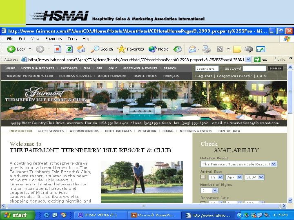Image resolution: width=294 pixels, height=220 pixels.
Task: Click Forgot Password? link
Action: [x=234, y=76]
